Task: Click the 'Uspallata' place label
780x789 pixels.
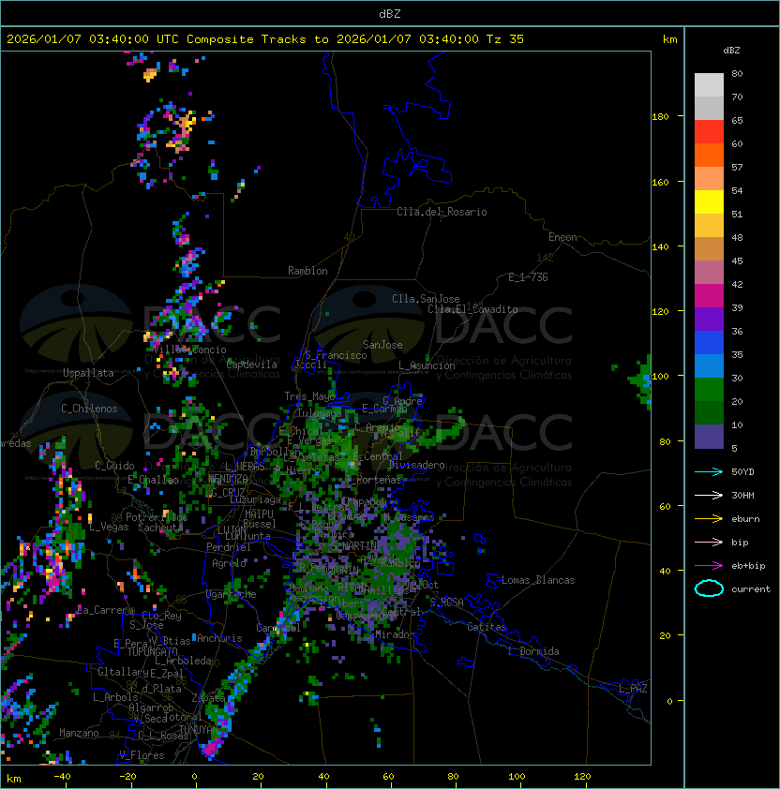Action: (x=88, y=373)
